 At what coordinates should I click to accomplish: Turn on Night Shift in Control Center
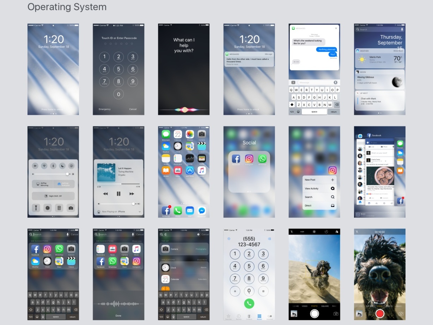point(53,196)
